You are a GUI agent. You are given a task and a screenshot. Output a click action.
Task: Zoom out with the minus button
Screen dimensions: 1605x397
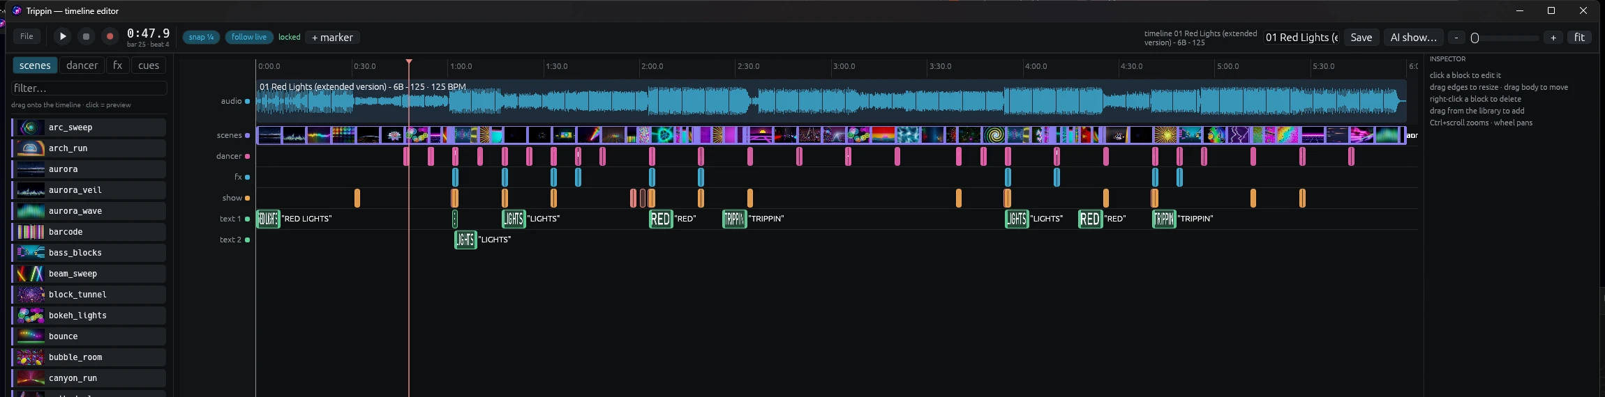[x=1456, y=38]
